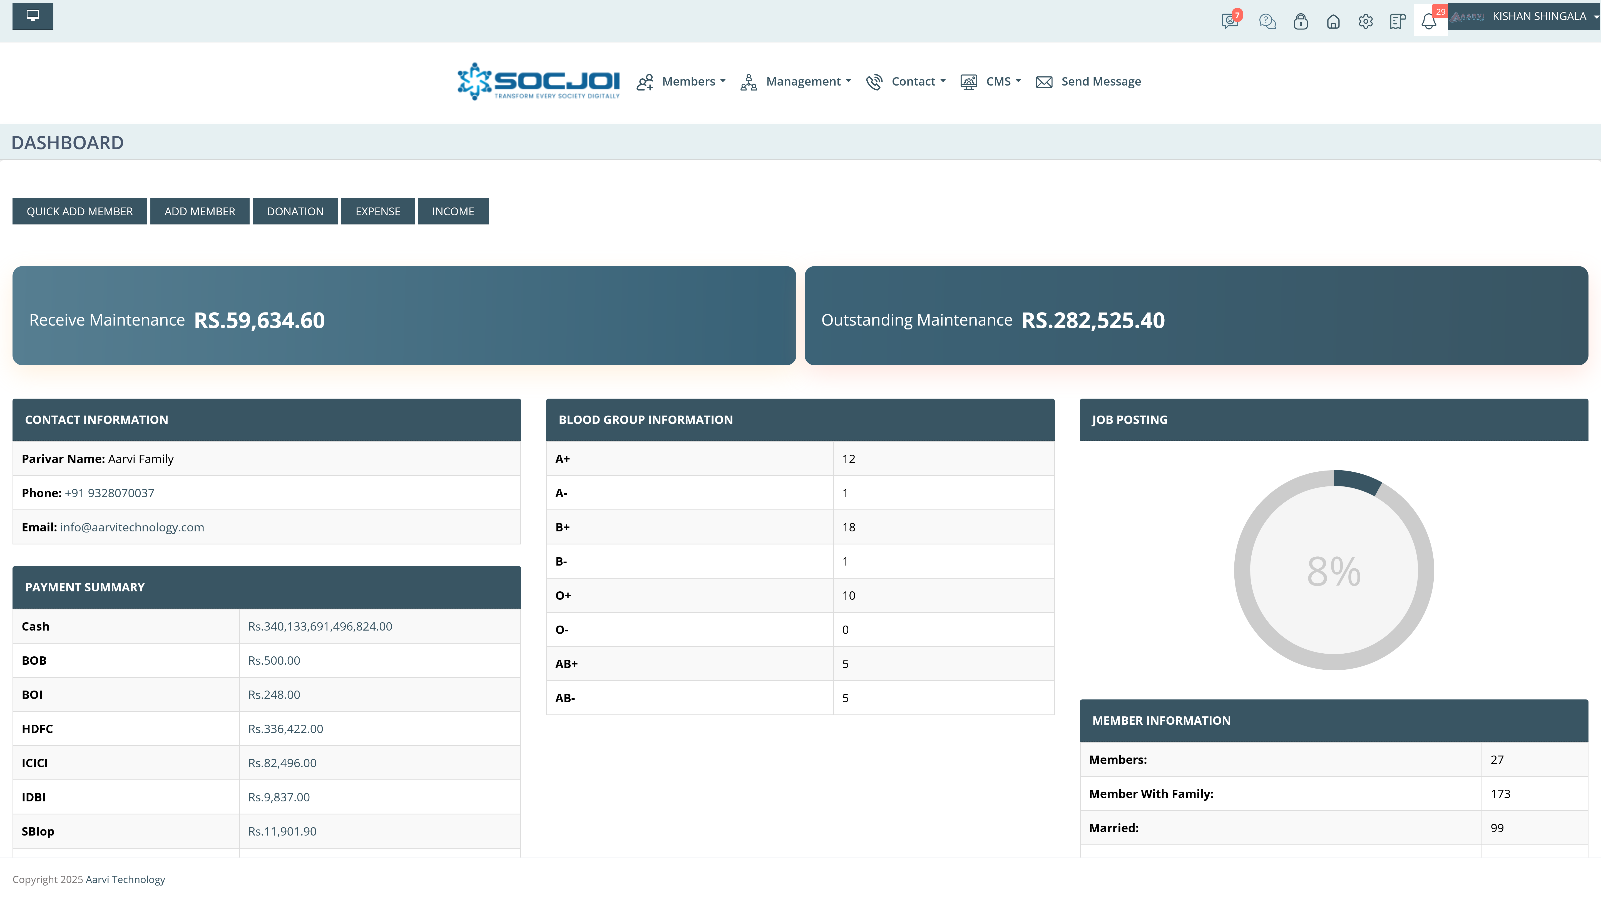Click the ICICI amount Rs.82,496.00
Screen dimensions: 1601x900
click(x=282, y=763)
